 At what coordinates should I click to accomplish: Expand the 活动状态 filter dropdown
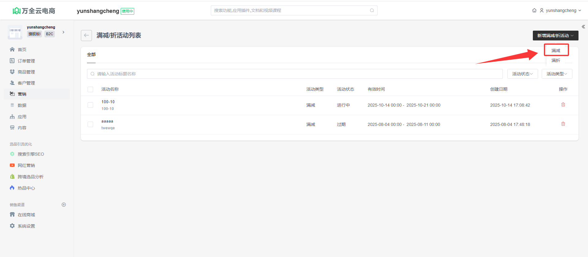click(522, 74)
